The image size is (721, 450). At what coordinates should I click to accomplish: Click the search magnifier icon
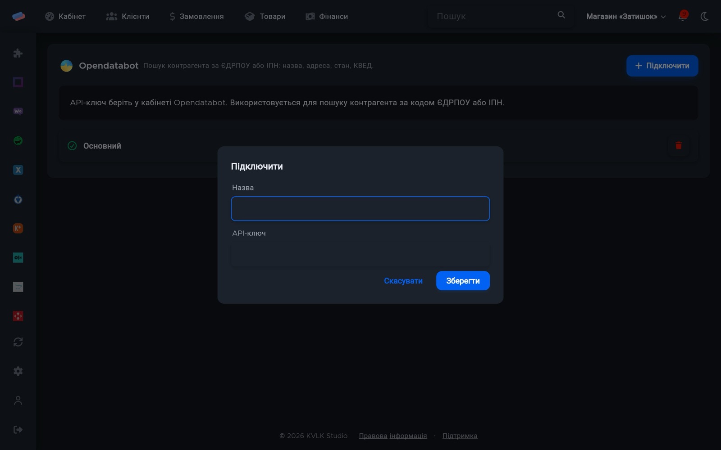point(561,15)
